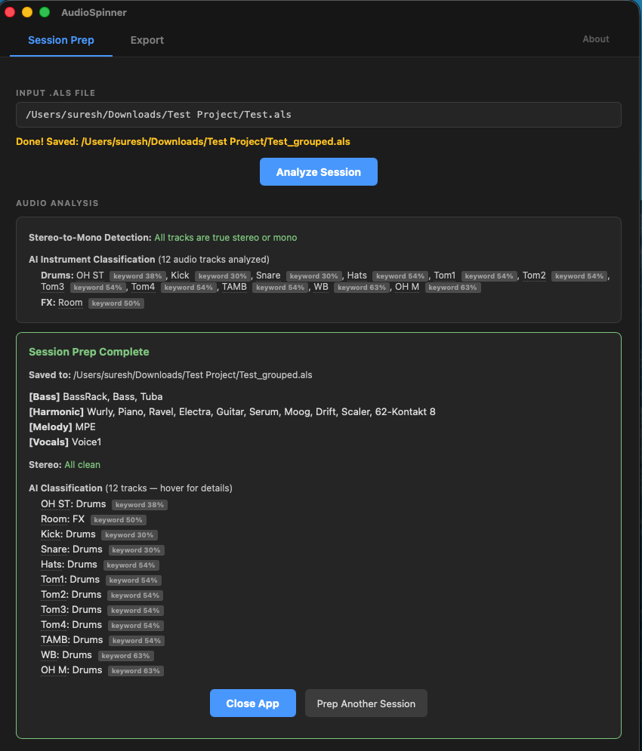Click the keyword 38% badge beside OH ST

coord(139,504)
